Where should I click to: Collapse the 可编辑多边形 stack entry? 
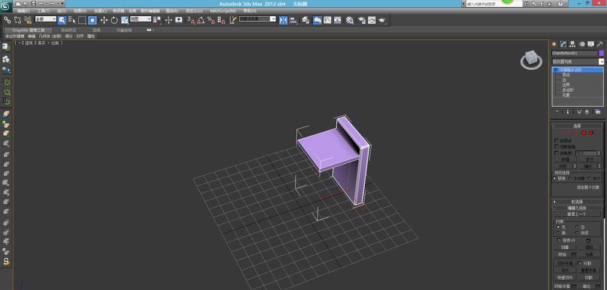pyautogui.click(x=555, y=70)
